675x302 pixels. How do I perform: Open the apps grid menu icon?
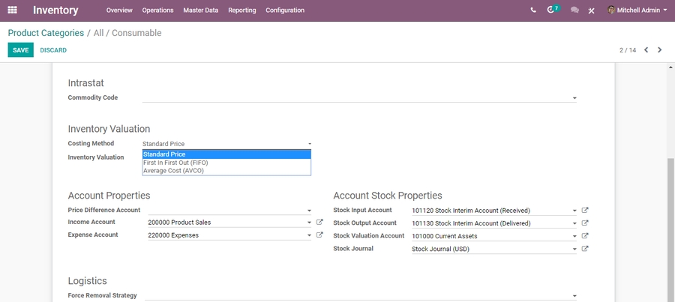coord(12,10)
